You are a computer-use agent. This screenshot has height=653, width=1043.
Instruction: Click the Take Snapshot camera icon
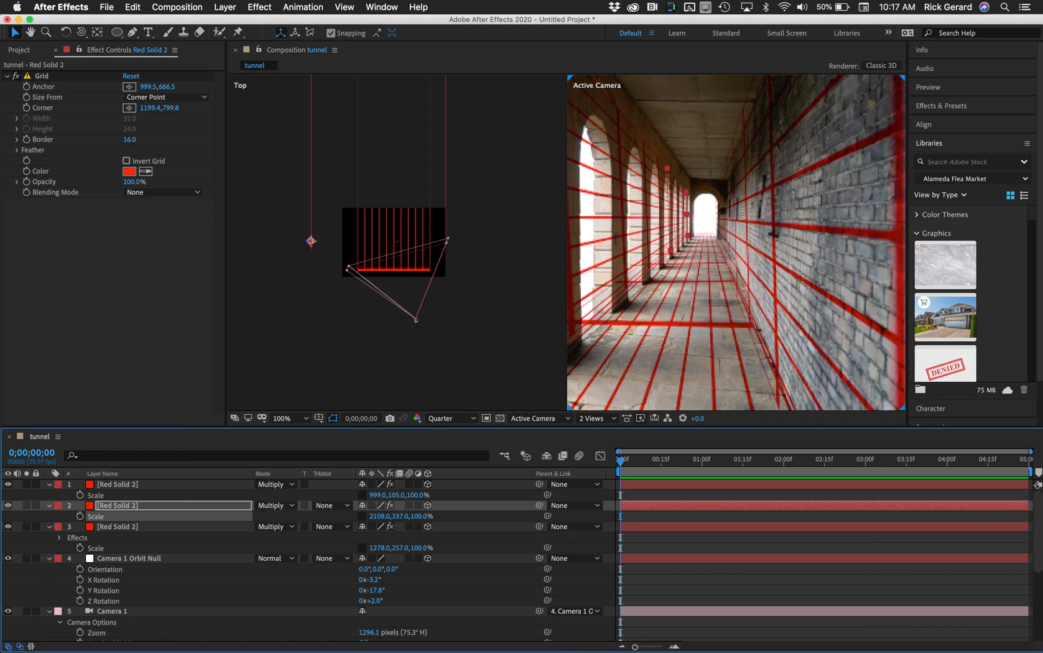pos(390,419)
